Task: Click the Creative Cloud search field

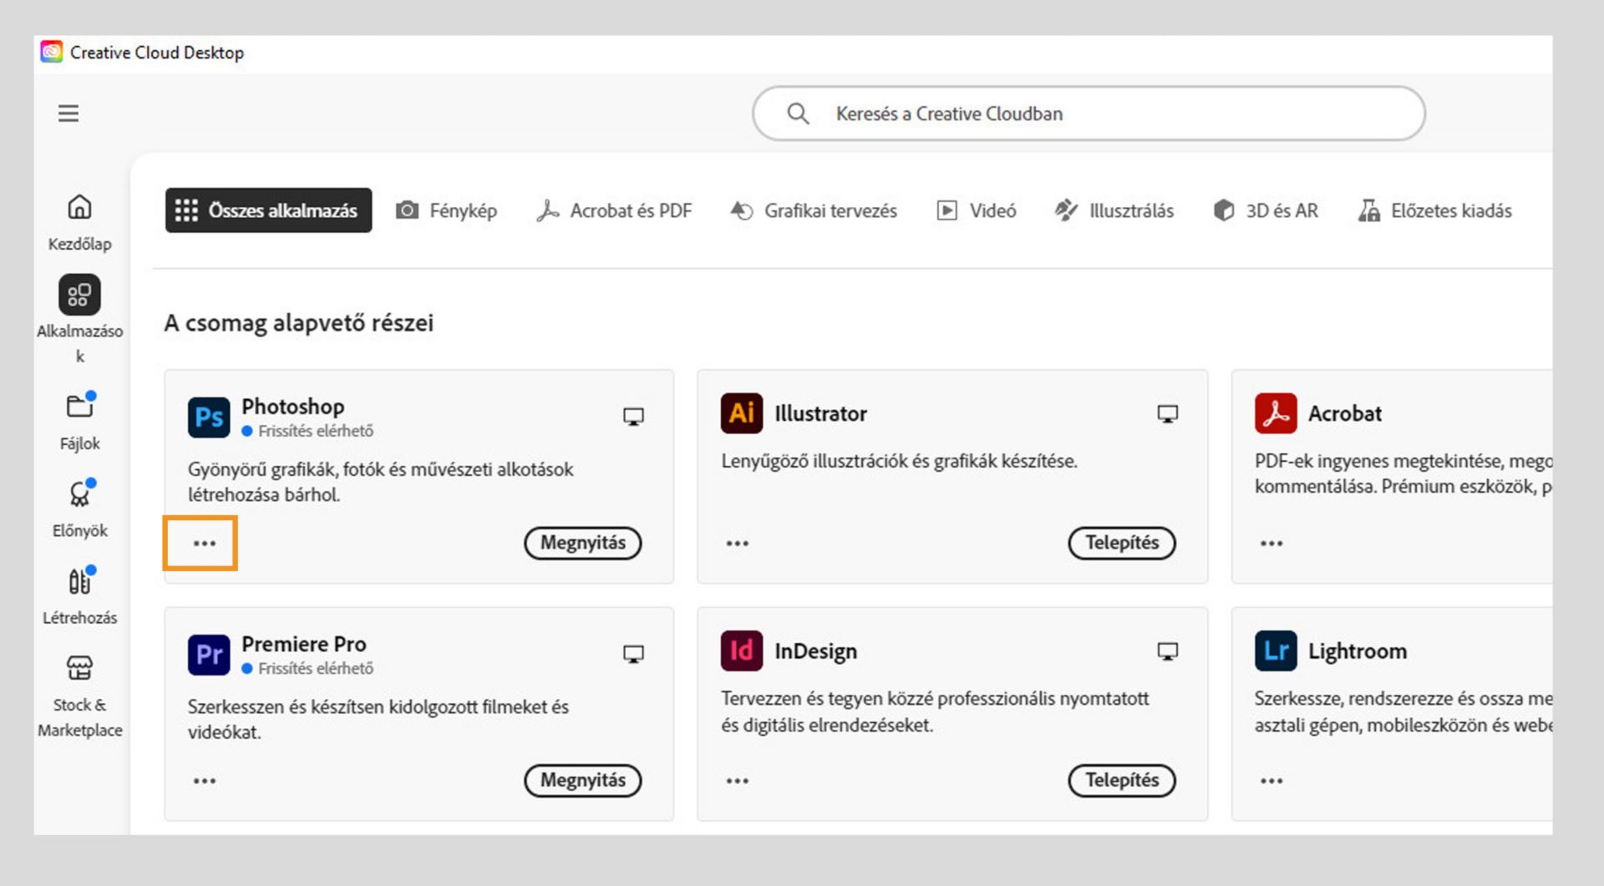Action: click(1088, 114)
